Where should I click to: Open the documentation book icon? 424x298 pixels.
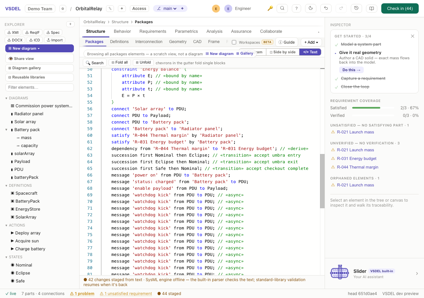[372, 9]
